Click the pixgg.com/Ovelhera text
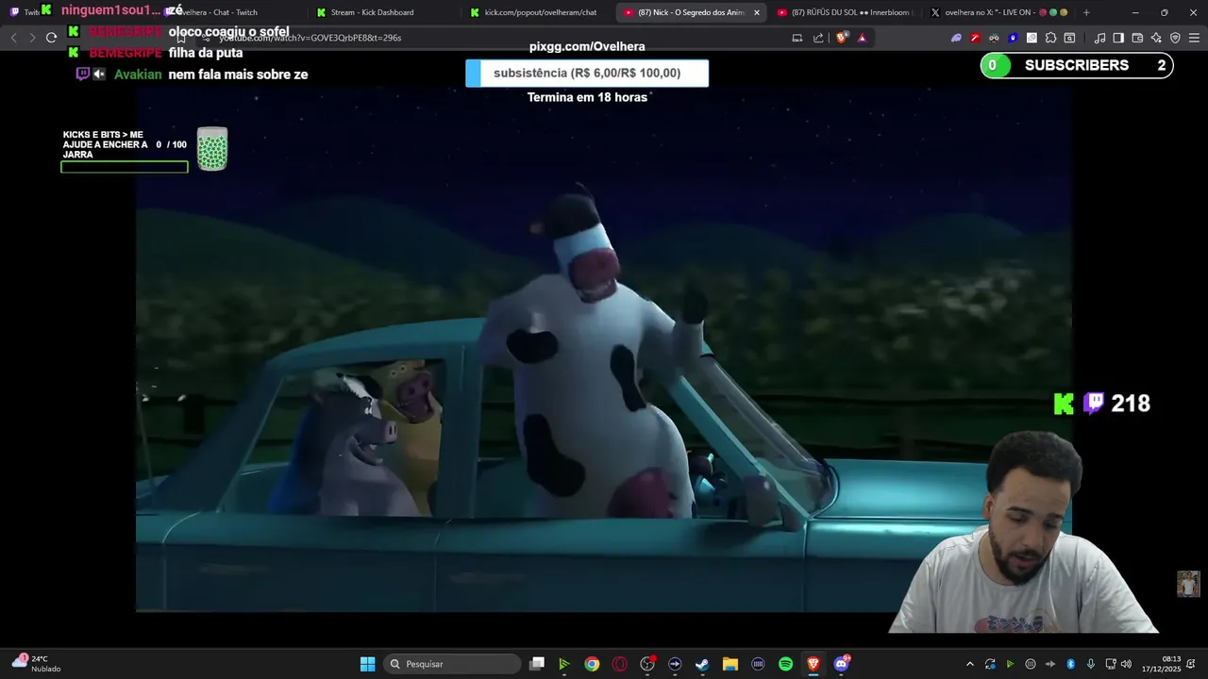This screenshot has width=1208, height=679. click(587, 46)
